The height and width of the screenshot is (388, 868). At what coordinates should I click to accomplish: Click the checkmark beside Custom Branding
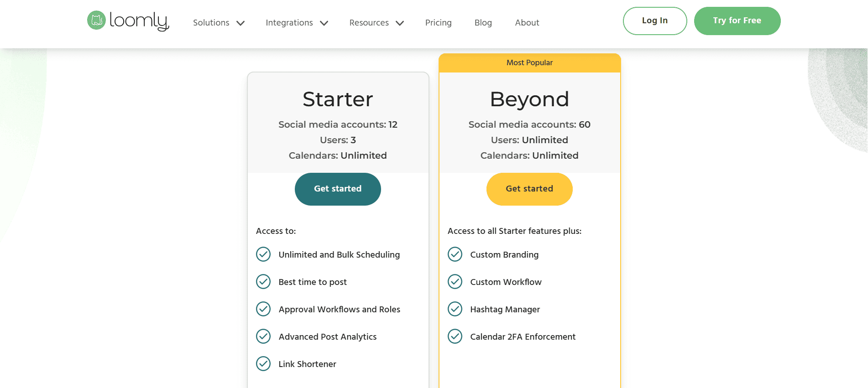(455, 254)
